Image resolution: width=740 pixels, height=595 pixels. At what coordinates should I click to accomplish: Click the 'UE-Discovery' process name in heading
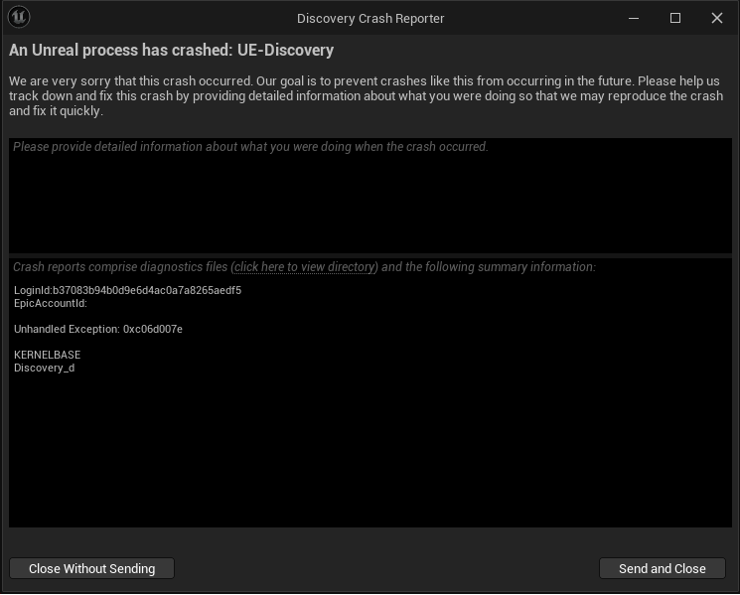285,50
